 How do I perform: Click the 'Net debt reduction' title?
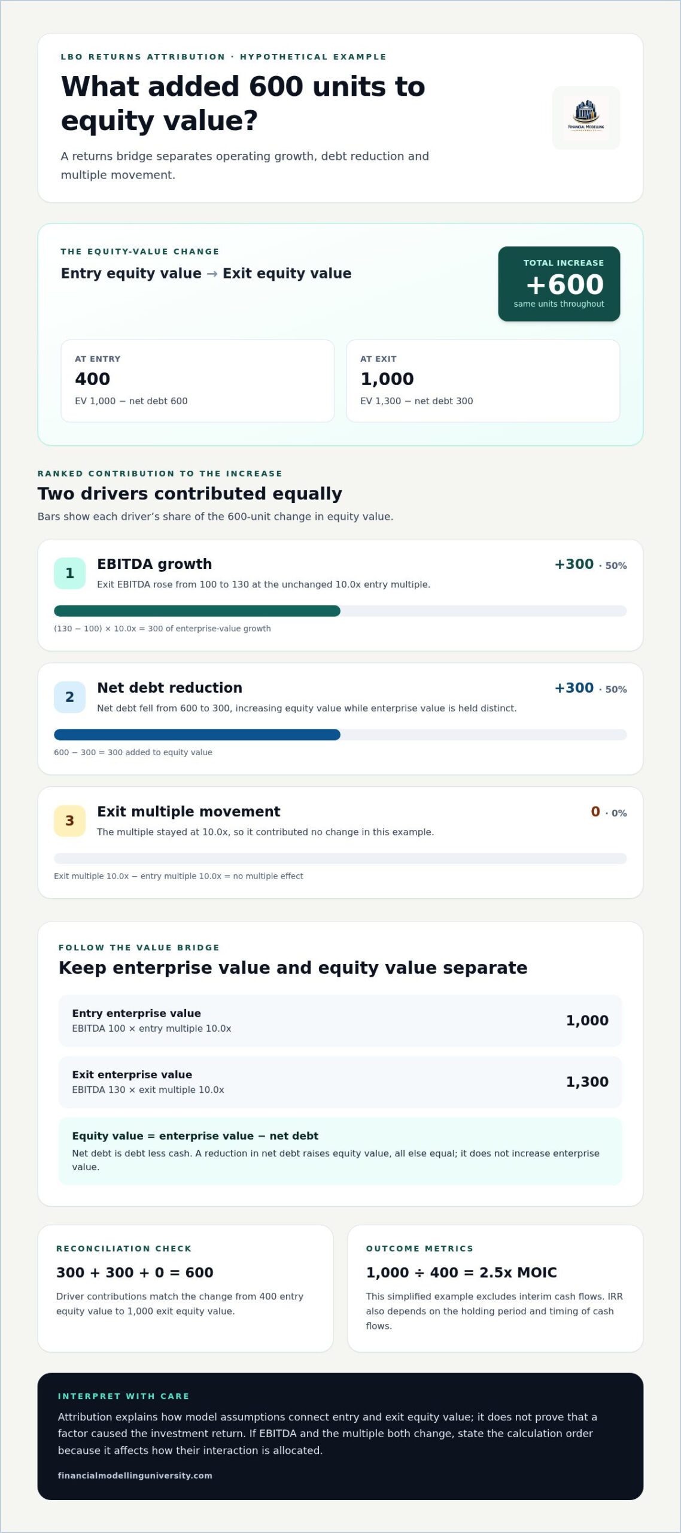[x=170, y=688]
